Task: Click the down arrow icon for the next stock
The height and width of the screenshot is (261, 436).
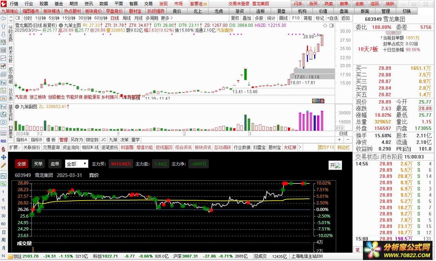Action: point(3,34)
